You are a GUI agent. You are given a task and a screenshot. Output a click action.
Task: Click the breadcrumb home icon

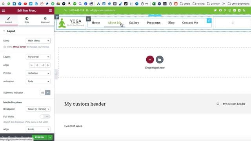(x=218, y=104)
